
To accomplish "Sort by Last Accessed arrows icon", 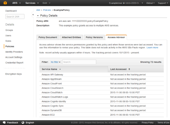I will 129,69.
